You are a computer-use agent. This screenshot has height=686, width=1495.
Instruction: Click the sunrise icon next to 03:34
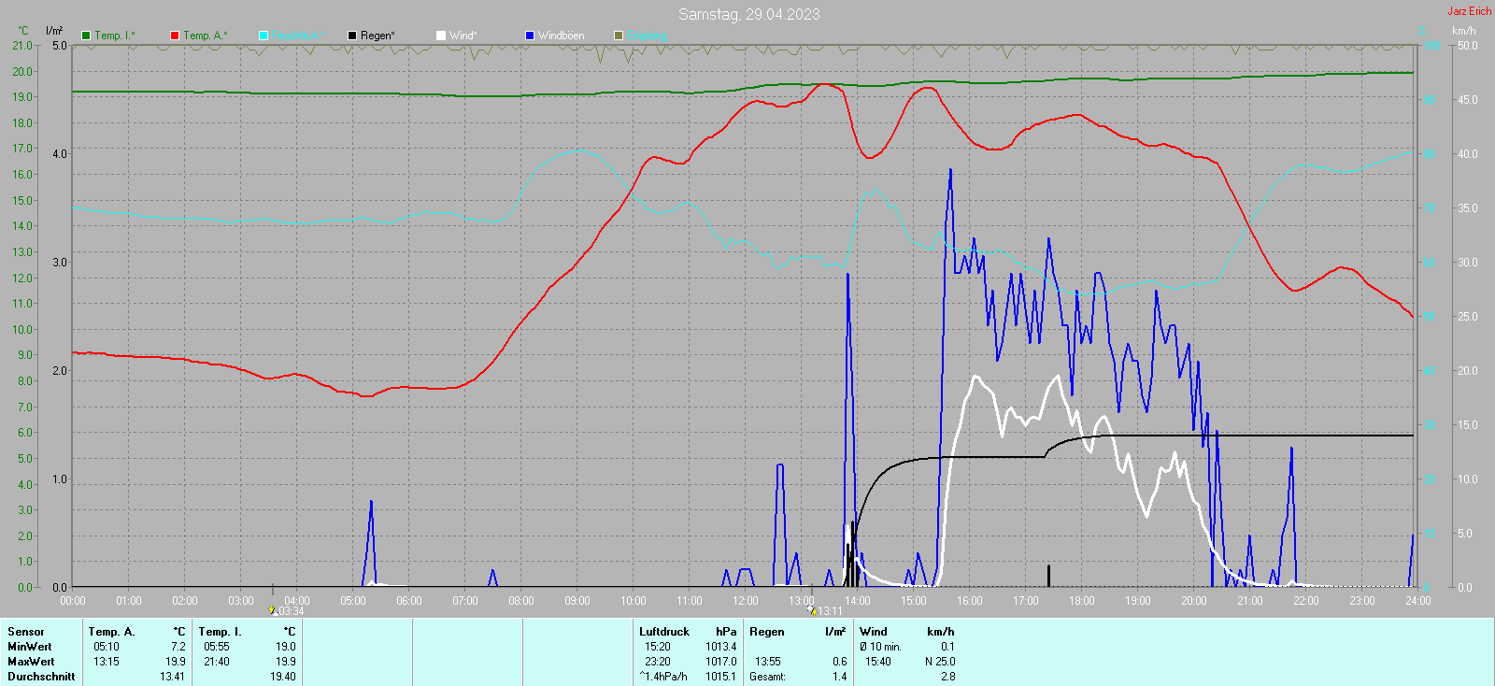(273, 610)
